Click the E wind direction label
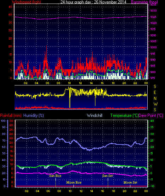This screenshot has width=165, height=196. click(x=155, y=93)
